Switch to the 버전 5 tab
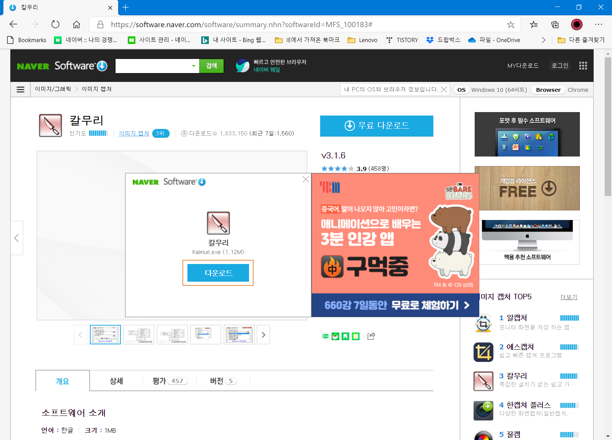 (223, 381)
